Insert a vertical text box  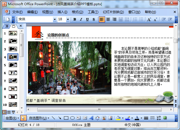pos(85,118)
